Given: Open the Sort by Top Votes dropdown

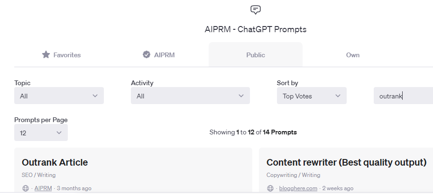Looking at the screenshot, I should pyautogui.click(x=312, y=96).
